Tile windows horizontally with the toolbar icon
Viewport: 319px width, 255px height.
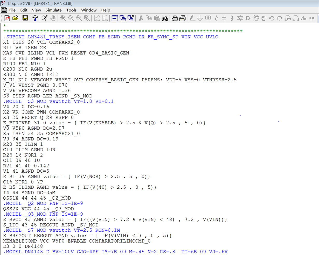[x=115, y=18]
